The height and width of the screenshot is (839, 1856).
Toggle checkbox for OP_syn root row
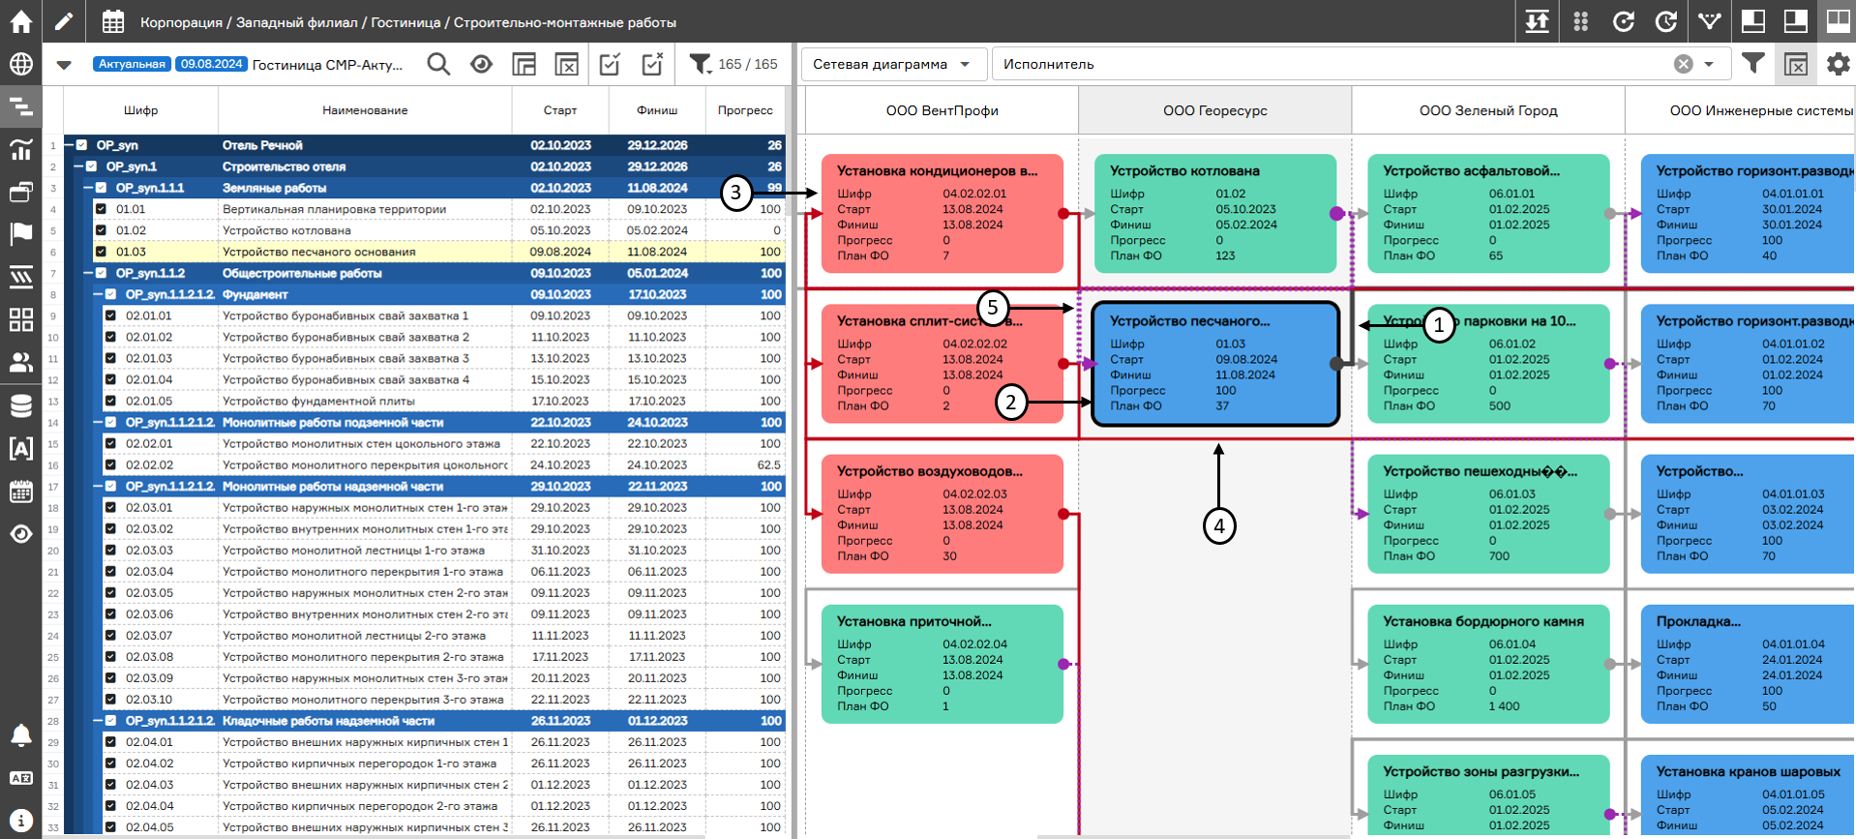[81, 145]
